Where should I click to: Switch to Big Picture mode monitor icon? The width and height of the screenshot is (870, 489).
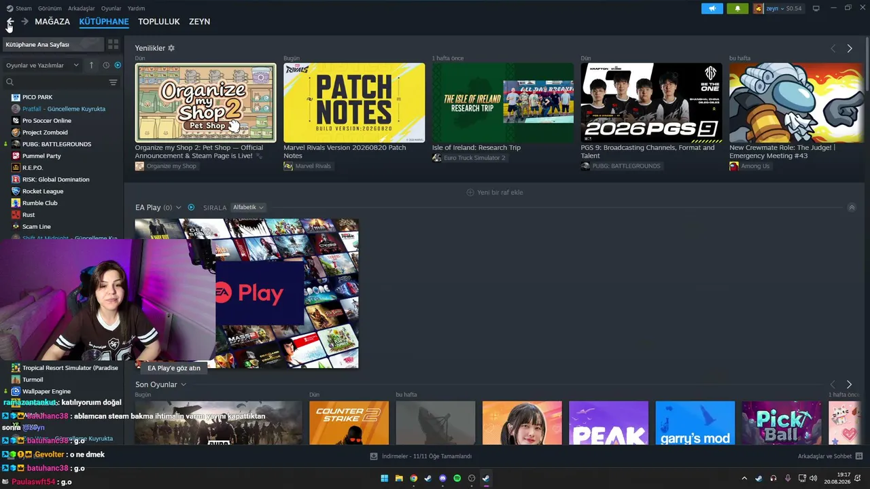[816, 8]
